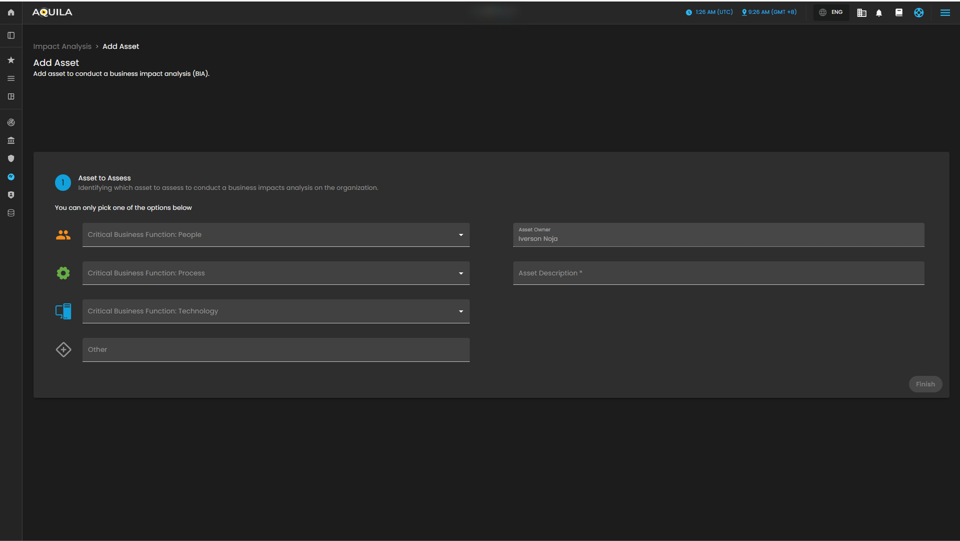
Task: Click the radar icon in the sidebar
Action: click(x=11, y=122)
